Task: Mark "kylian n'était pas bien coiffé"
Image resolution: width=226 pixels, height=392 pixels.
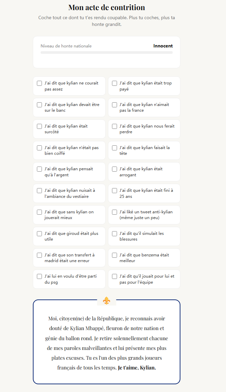Action: tap(39, 148)
